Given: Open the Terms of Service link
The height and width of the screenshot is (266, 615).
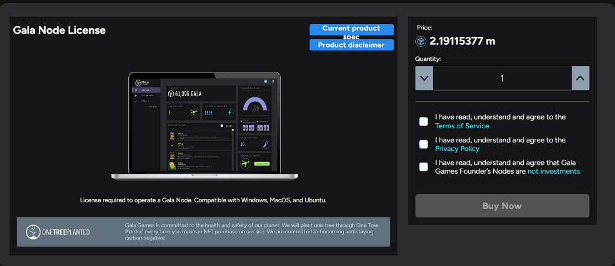Looking at the screenshot, I should pos(462,126).
